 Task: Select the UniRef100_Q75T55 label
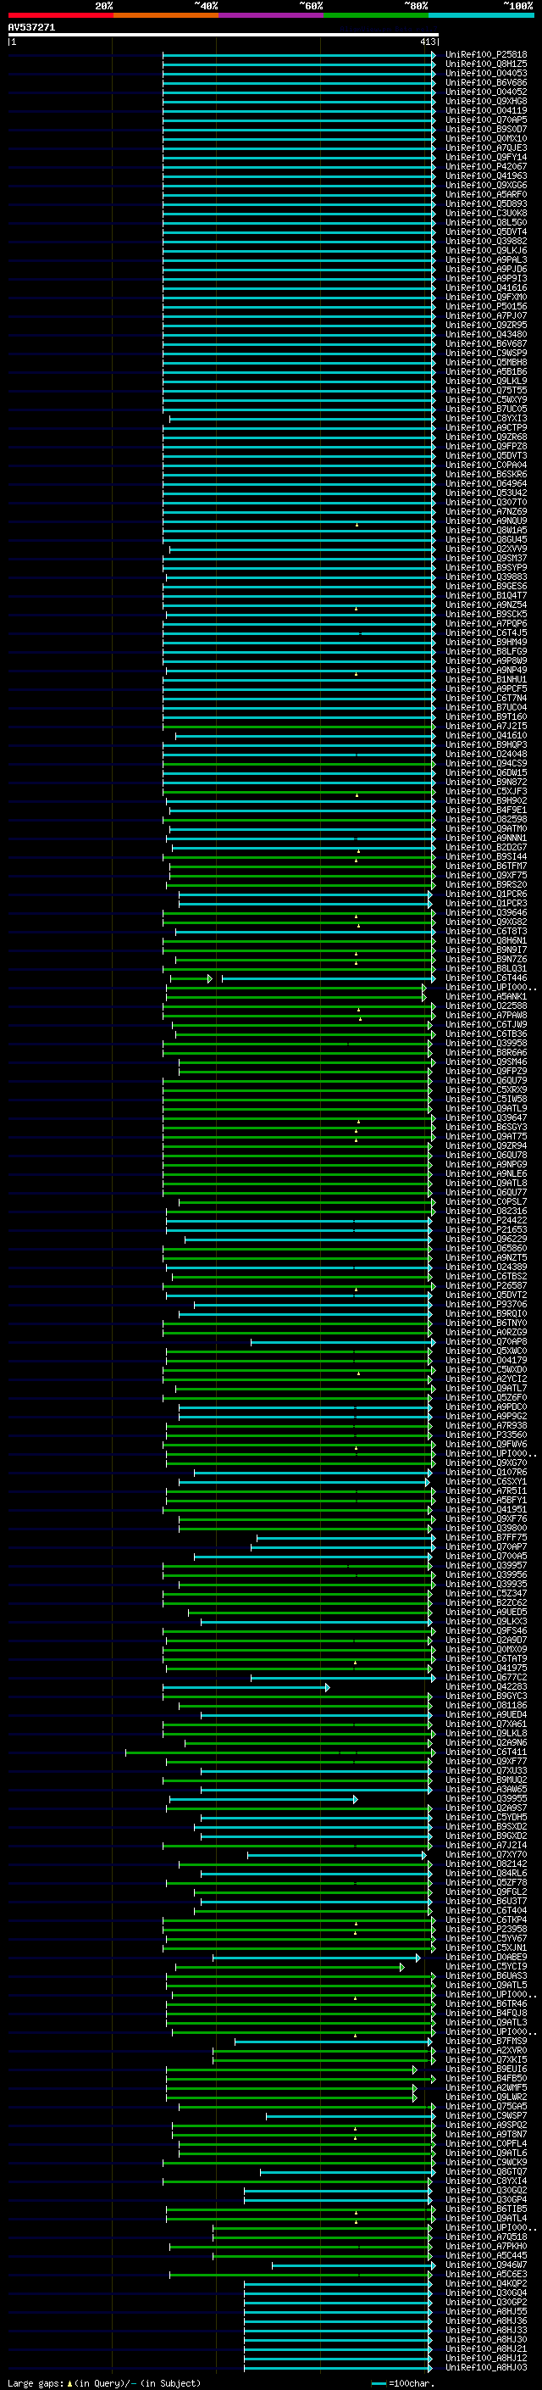coord(486,391)
